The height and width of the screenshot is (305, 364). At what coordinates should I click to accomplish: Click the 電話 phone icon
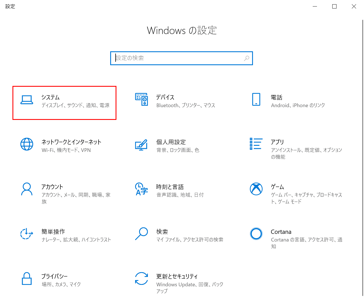(256, 99)
